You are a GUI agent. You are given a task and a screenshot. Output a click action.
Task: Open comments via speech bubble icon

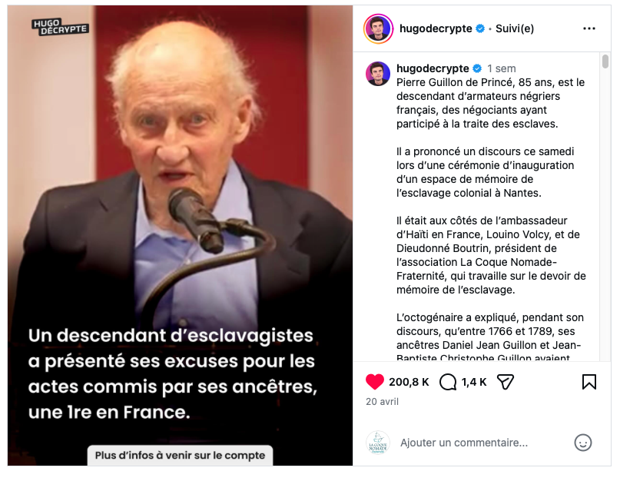click(448, 382)
